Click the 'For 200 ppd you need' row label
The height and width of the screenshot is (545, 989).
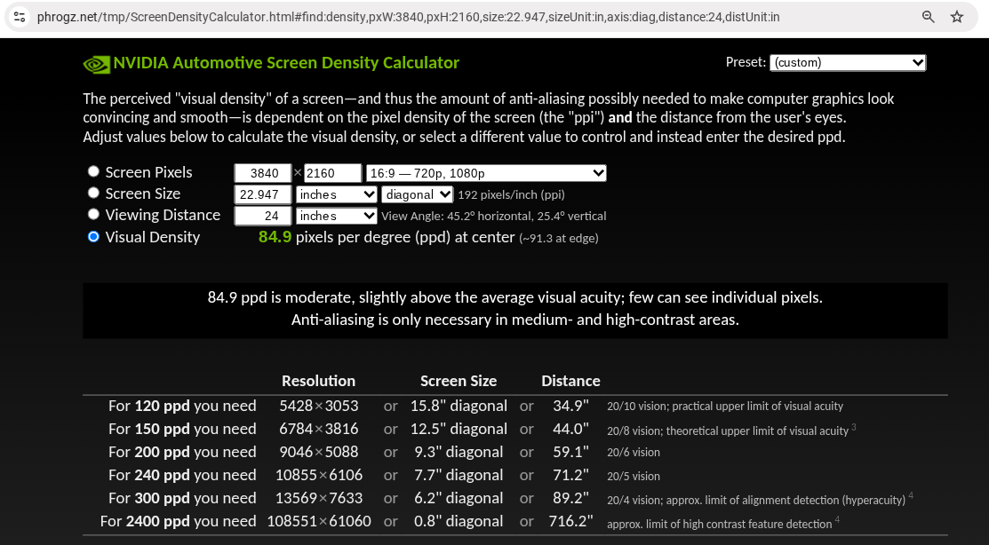182,452
